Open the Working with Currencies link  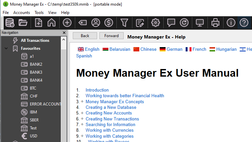110,130
